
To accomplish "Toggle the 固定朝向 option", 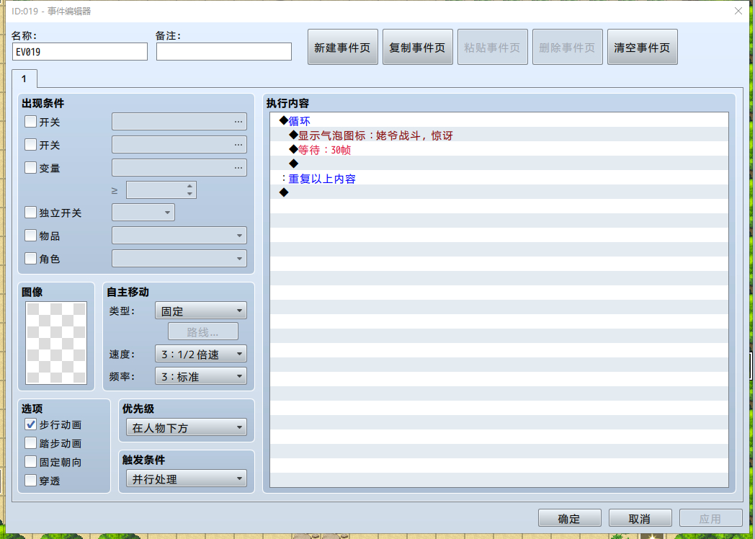I will pos(30,462).
